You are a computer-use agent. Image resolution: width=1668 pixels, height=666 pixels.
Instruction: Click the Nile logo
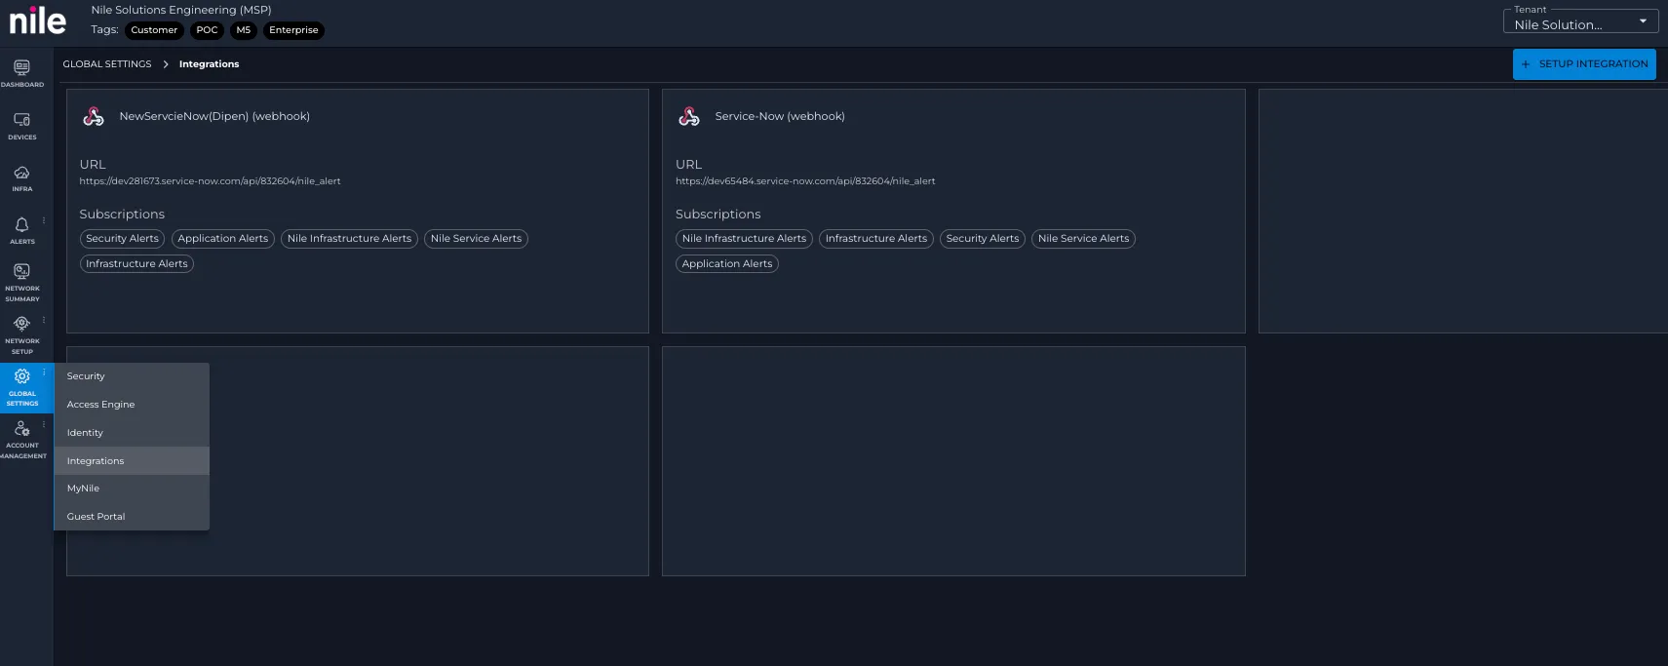[38, 20]
